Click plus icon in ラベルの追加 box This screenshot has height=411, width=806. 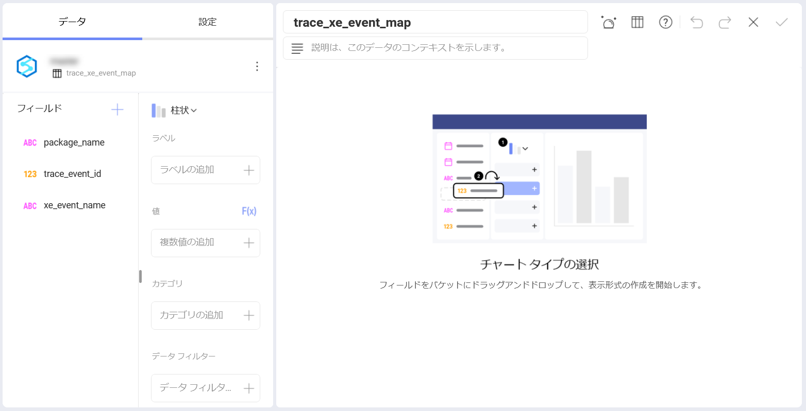click(x=249, y=170)
